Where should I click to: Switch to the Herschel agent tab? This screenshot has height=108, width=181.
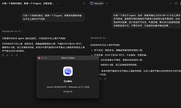tap(97, 3)
